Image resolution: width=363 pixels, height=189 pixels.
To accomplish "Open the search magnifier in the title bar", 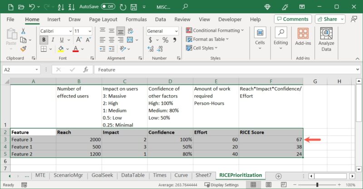I will coord(185,6).
